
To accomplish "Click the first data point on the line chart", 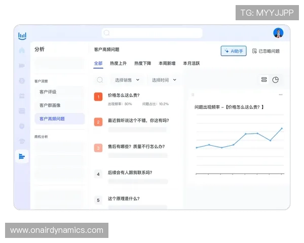I will tap(197, 148).
